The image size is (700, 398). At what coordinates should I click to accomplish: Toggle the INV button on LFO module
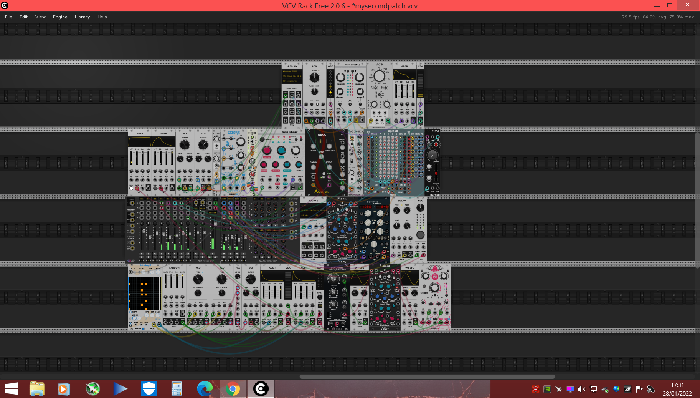point(312,104)
